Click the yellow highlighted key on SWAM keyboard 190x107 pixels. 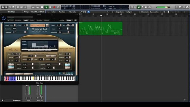click(x=33, y=78)
